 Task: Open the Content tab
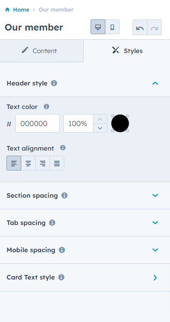pyautogui.click(x=42, y=51)
